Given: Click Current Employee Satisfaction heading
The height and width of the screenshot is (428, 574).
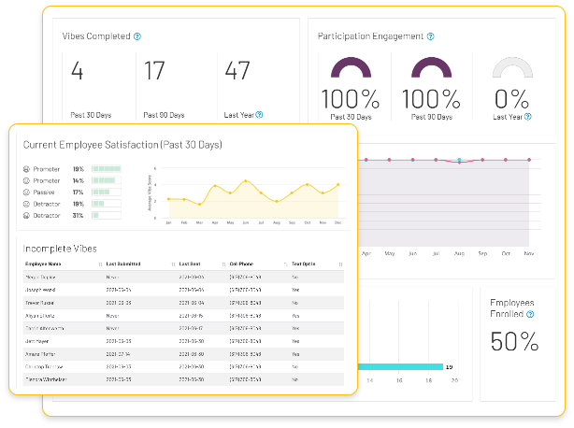Looking at the screenshot, I should [122, 145].
